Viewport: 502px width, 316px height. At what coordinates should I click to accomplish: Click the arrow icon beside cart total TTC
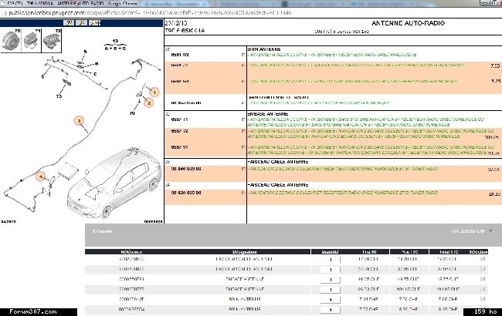(x=490, y=230)
